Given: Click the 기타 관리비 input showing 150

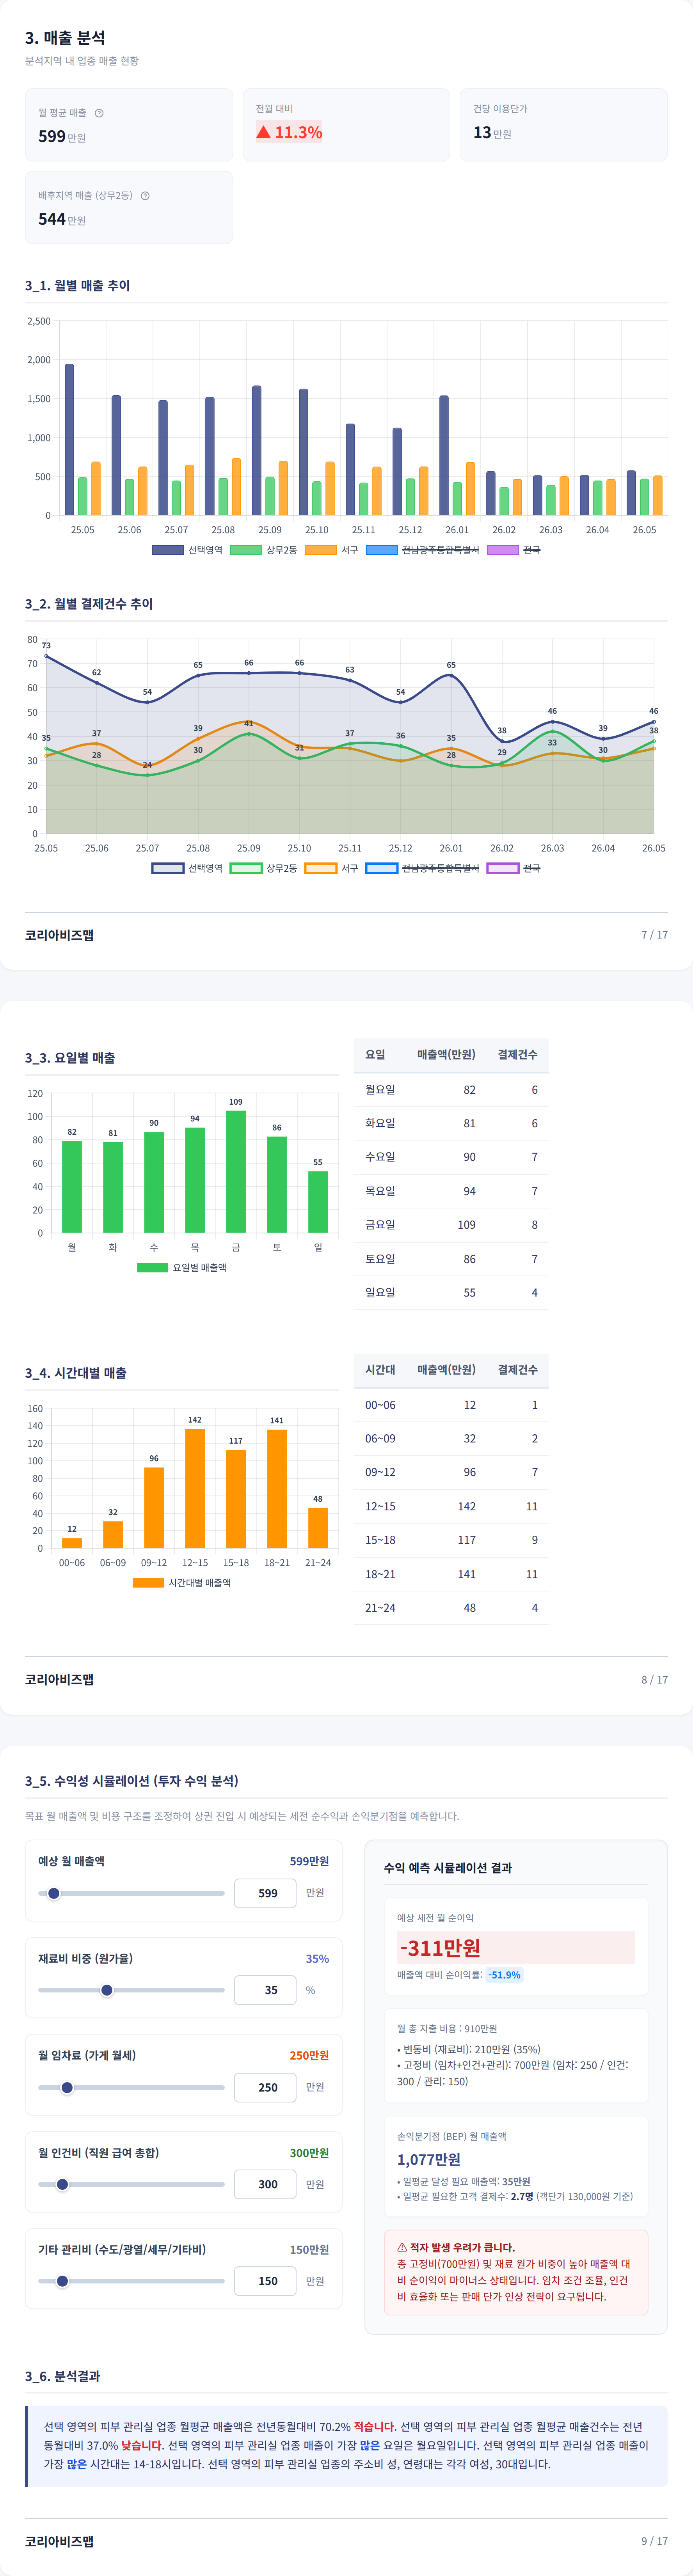Looking at the screenshot, I should click(x=265, y=2281).
